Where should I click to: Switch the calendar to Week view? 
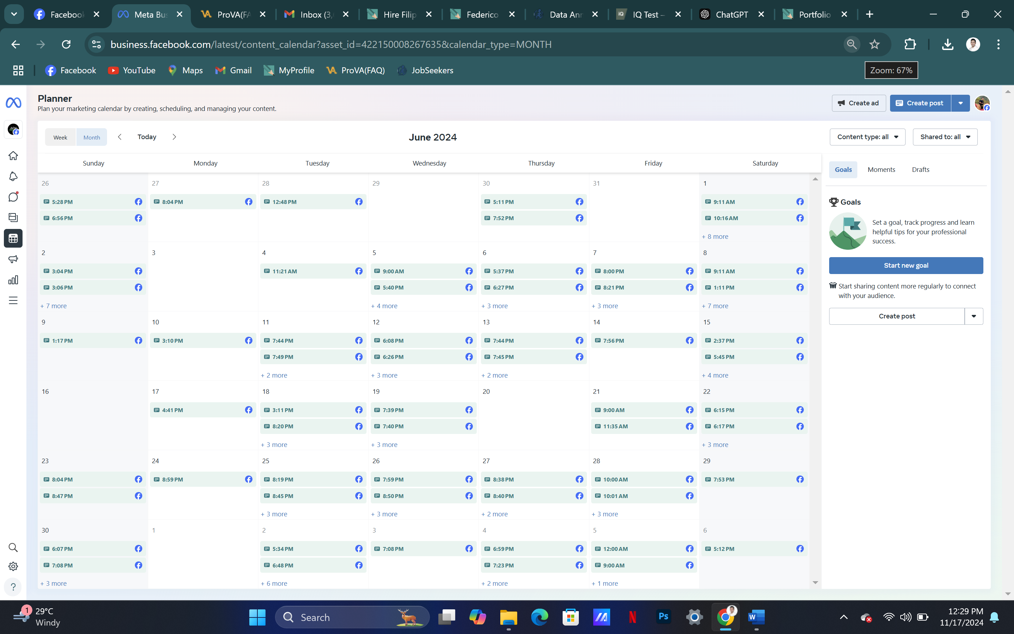pos(60,137)
